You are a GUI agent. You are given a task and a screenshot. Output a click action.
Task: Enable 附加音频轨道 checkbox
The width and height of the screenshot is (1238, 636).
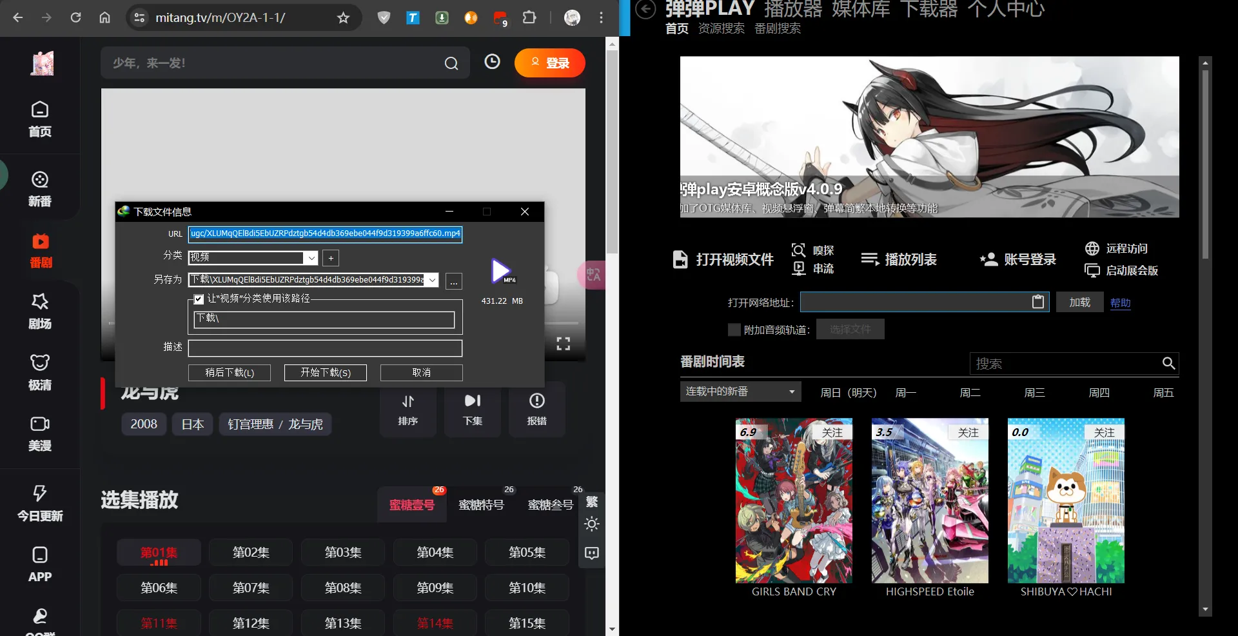pyautogui.click(x=734, y=330)
